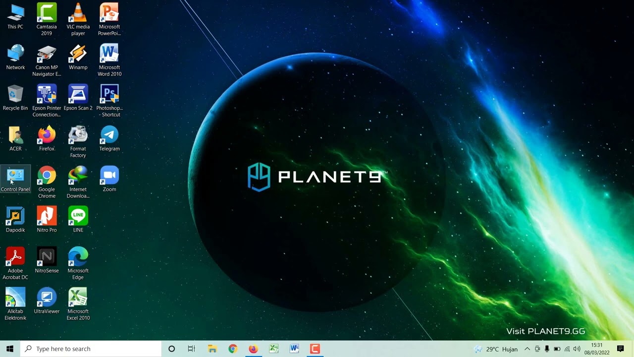This screenshot has width=634, height=357.
Task: Select the Microsoft PowerPoint desktop shortcut
Action: coord(109,20)
